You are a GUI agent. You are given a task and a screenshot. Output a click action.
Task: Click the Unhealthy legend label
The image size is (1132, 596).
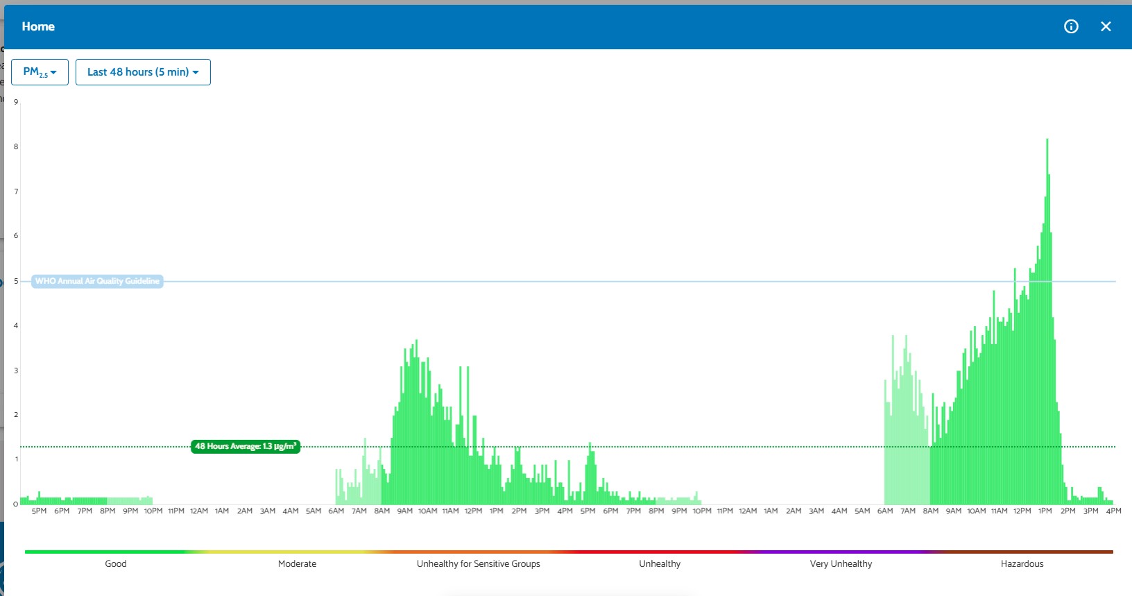click(660, 563)
